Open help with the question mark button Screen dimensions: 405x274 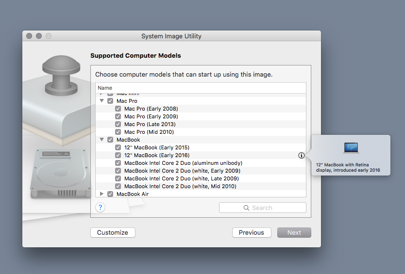[100, 208]
